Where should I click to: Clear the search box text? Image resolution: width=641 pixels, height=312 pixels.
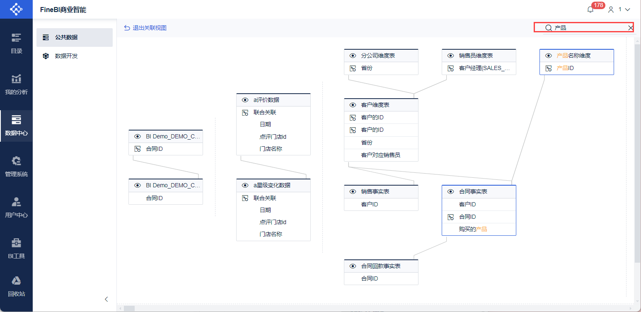click(630, 28)
